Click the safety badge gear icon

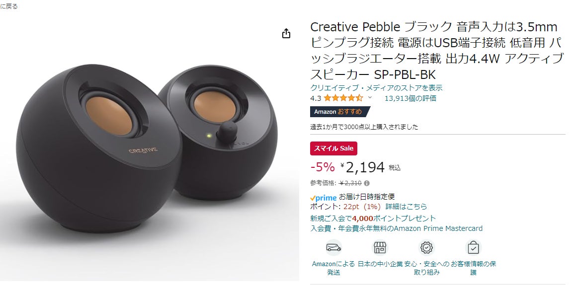(426, 248)
